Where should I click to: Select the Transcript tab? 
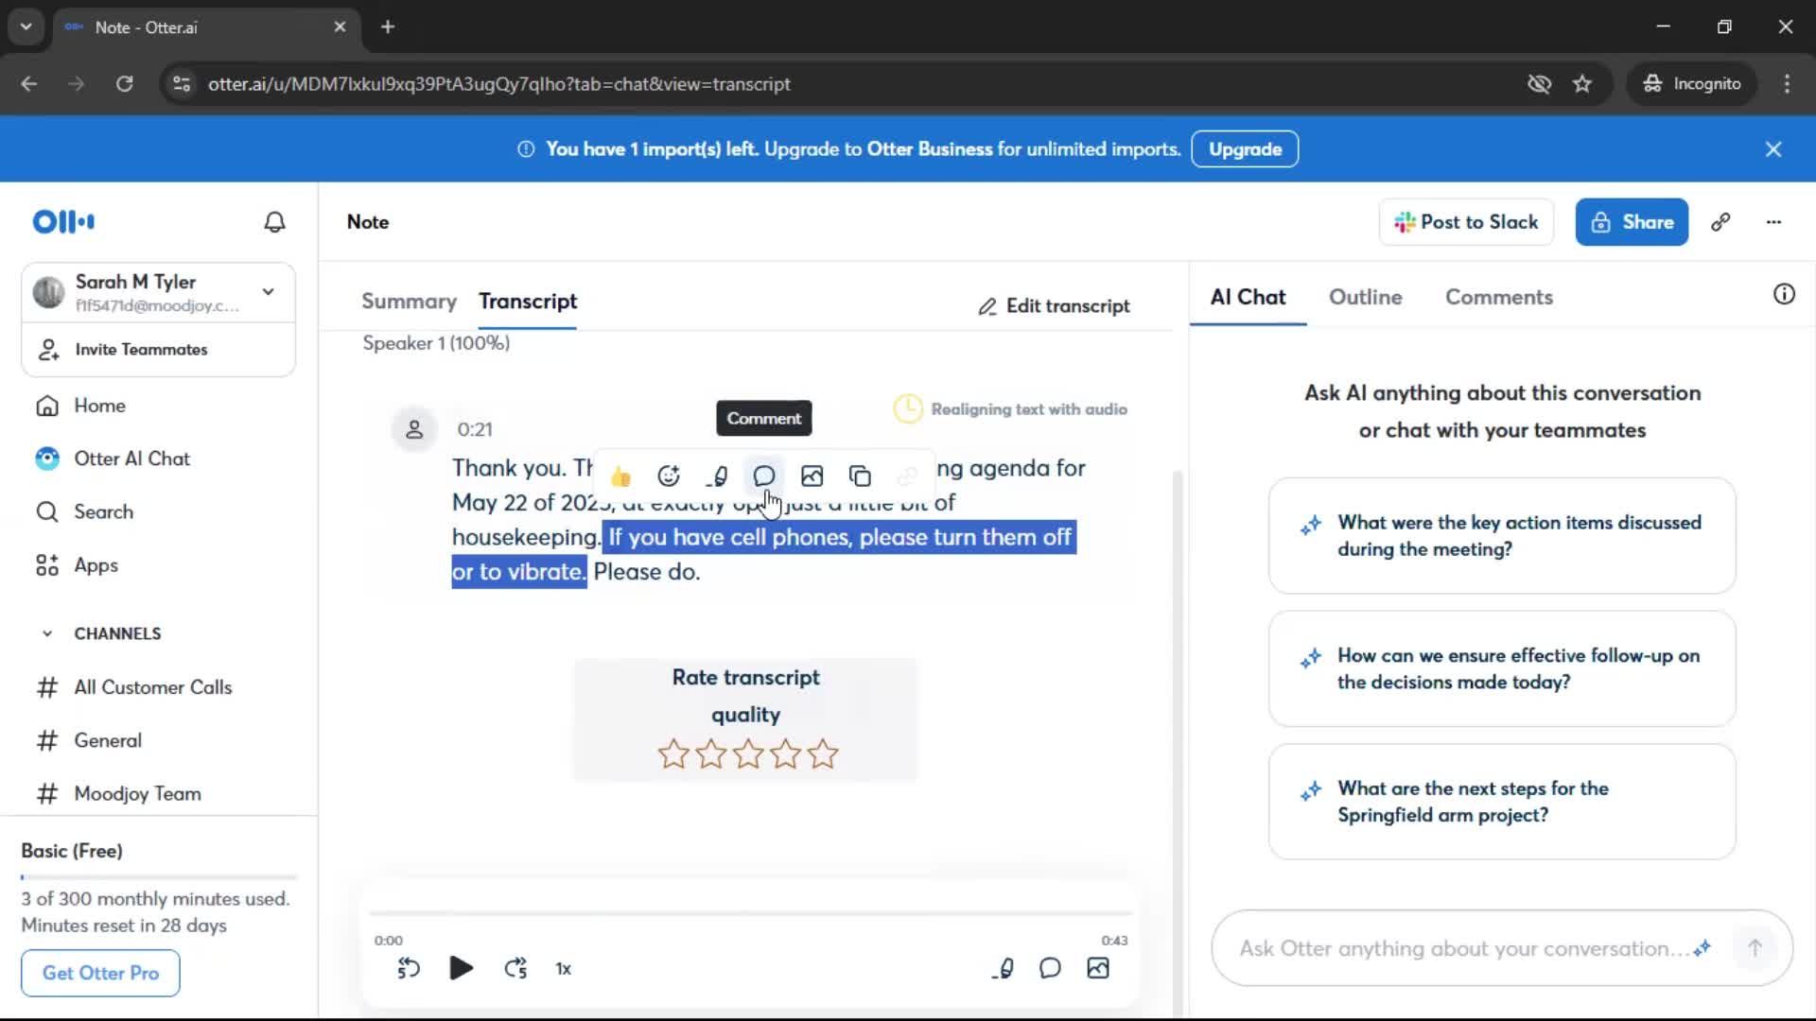click(x=528, y=301)
